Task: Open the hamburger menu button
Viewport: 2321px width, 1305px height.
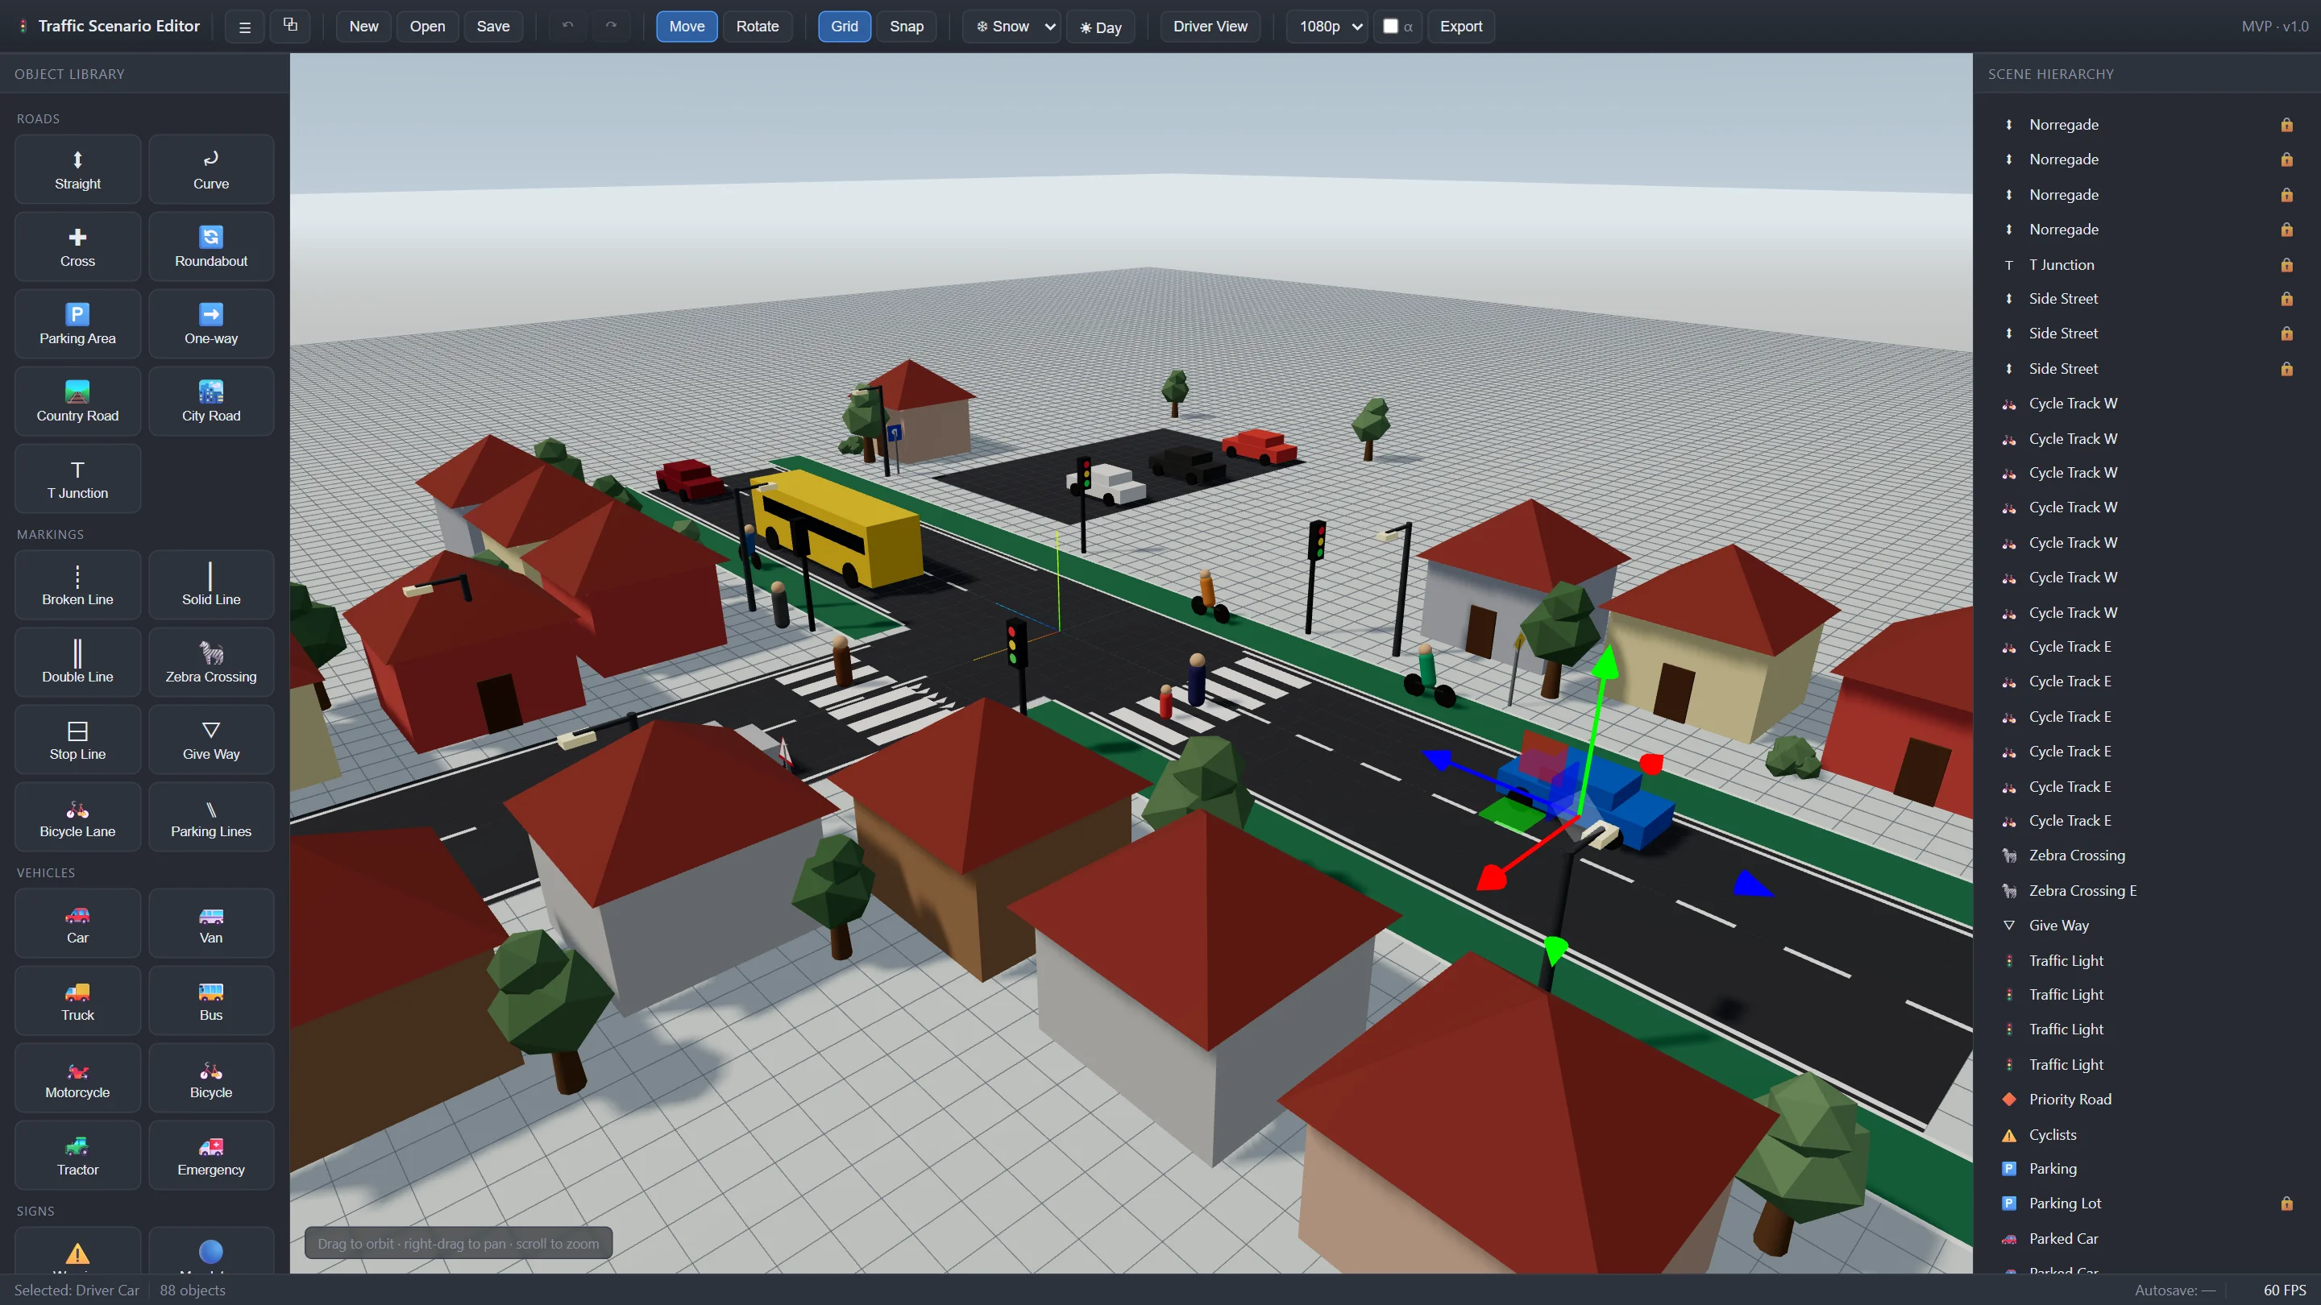Action: [244, 27]
